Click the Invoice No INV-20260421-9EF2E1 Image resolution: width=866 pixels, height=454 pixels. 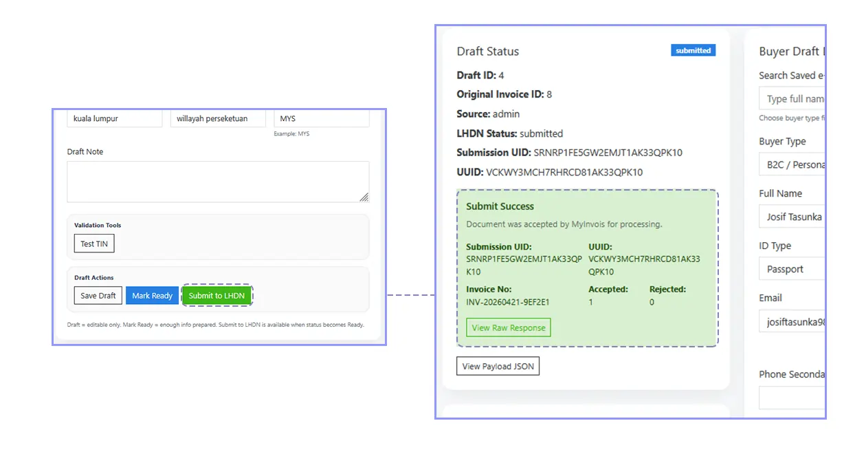pyautogui.click(x=497, y=301)
